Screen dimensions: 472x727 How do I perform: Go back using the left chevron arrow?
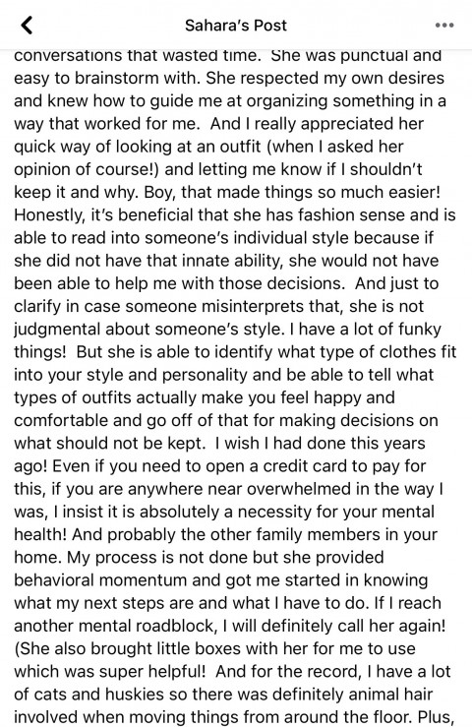(x=27, y=25)
